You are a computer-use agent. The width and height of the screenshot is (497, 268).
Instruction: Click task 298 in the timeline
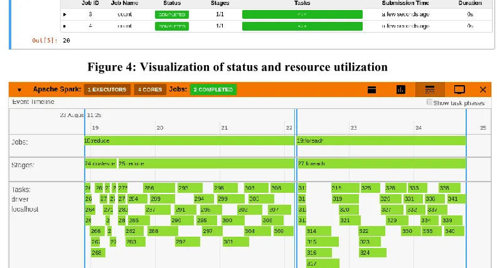click(x=225, y=188)
